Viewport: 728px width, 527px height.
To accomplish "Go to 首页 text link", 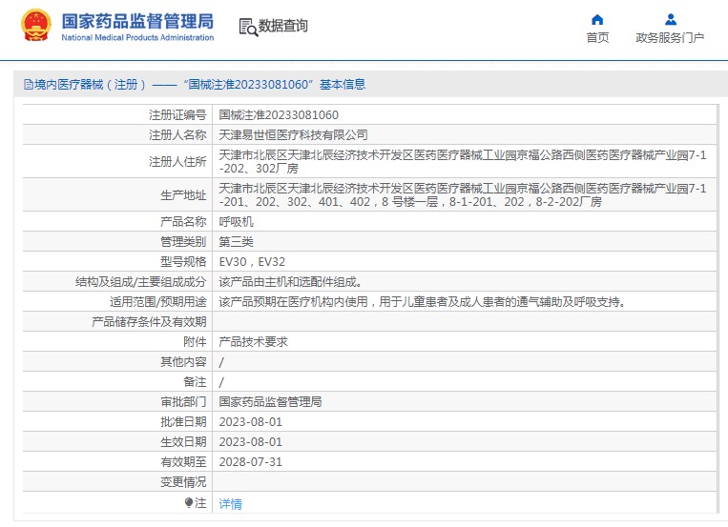I will click(597, 38).
